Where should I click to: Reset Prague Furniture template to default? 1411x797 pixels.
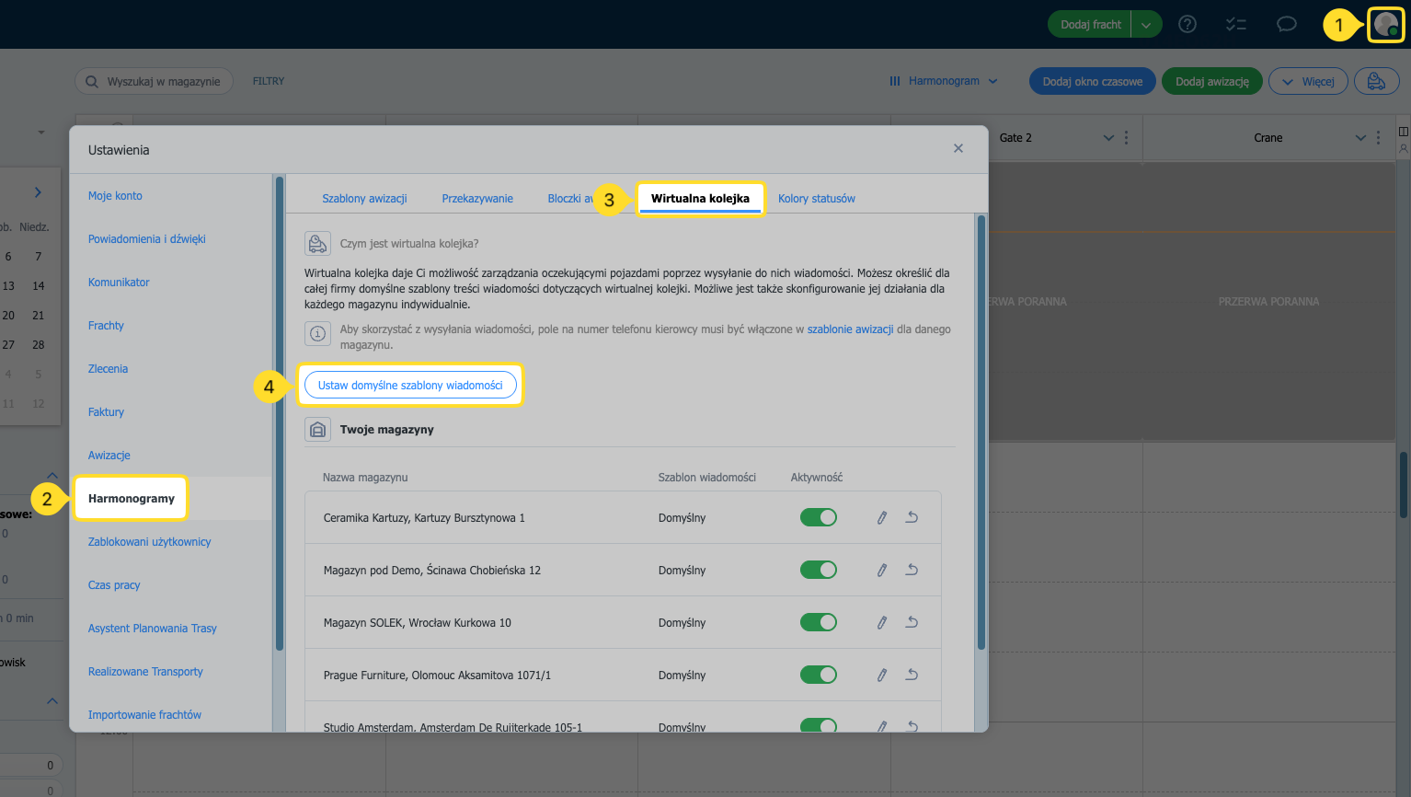click(912, 675)
